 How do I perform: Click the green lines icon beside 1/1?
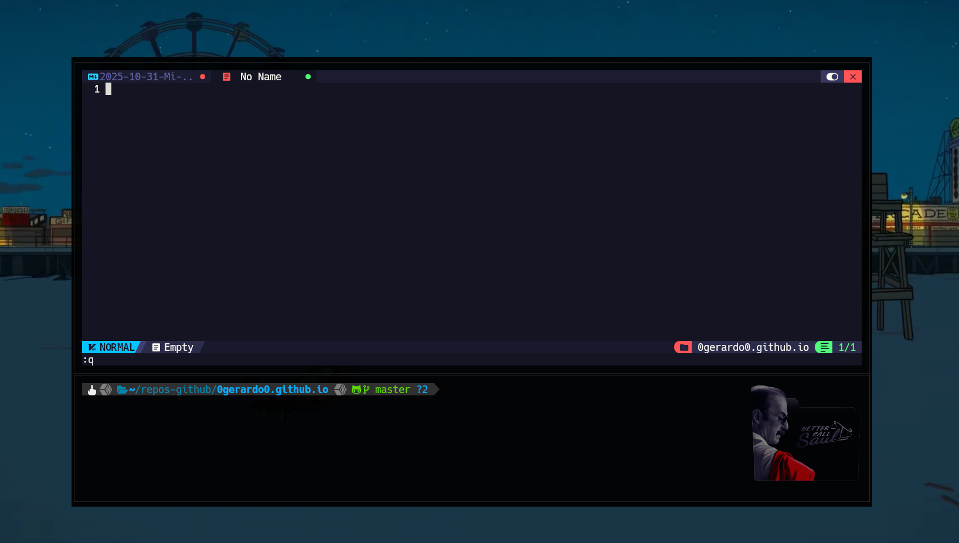(x=824, y=347)
